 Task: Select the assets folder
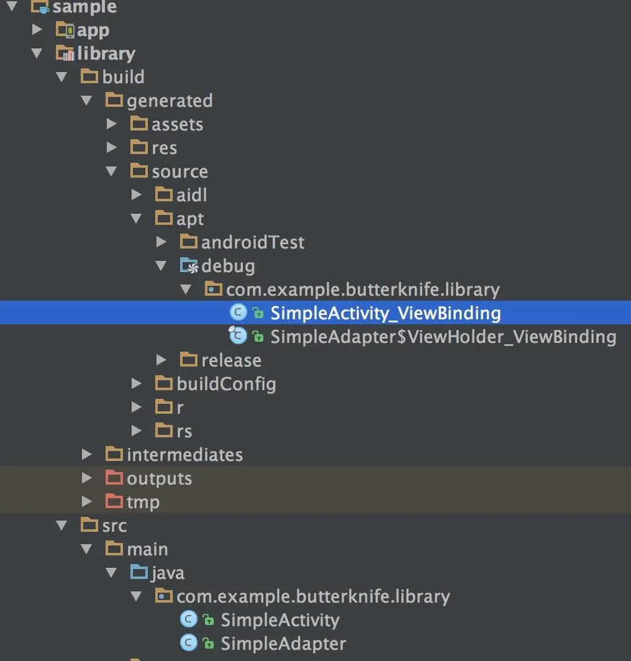coord(167,124)
